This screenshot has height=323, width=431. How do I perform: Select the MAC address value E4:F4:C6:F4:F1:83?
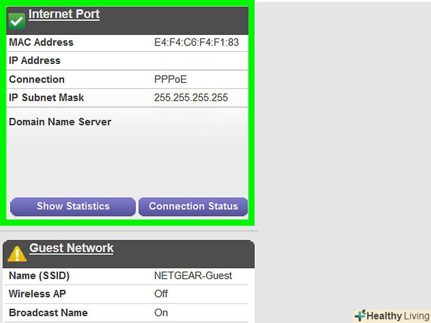click(x=196, y=43)
